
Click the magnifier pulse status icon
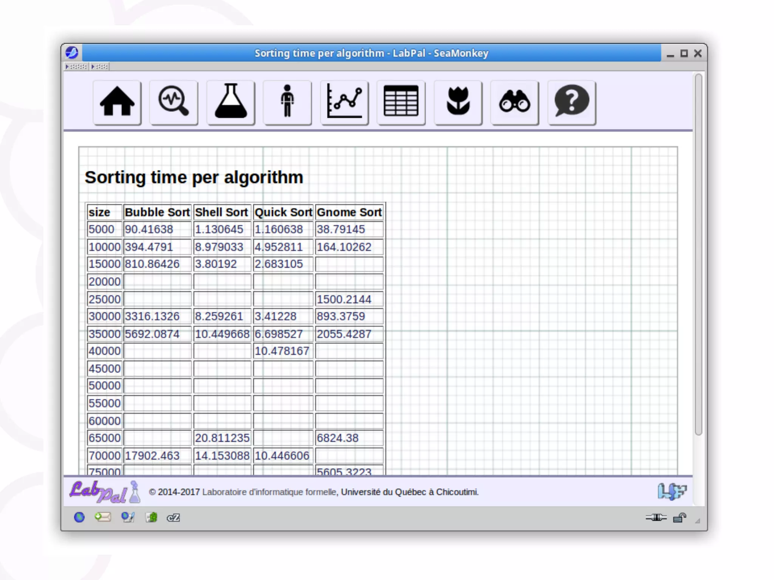[174, 102]
